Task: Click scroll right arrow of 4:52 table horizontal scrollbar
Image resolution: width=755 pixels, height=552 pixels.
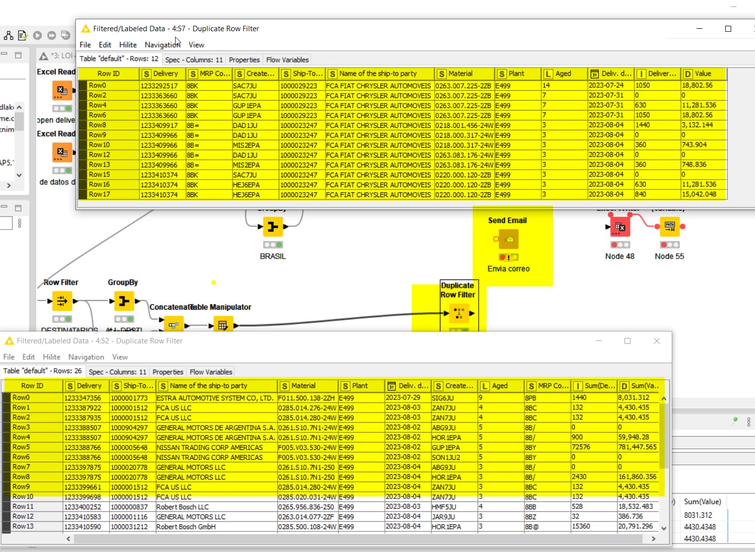Action: (653, 539)
